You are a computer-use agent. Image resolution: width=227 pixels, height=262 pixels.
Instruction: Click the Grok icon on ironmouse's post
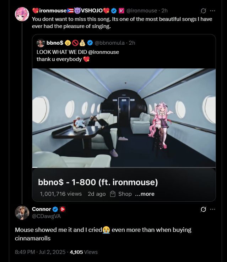pyautogui.click(x=204, y=11)
